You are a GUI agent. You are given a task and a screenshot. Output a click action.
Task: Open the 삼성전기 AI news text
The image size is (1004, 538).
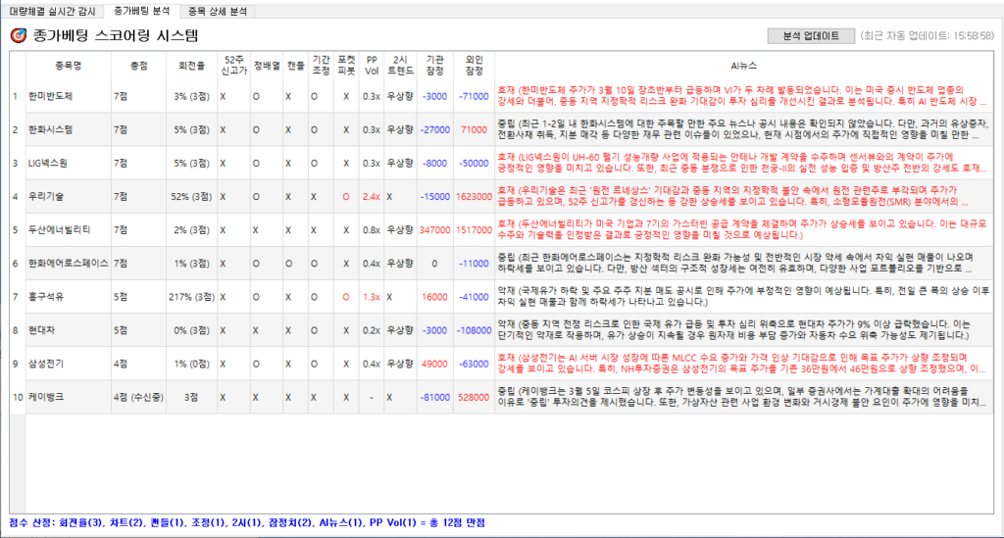click(742, 364)
